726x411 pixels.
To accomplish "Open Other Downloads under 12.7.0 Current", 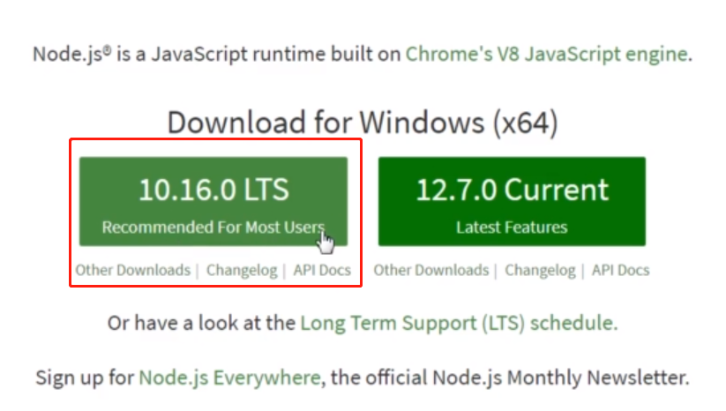I will 431,270.
